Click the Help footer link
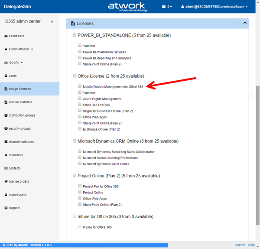This screenshot has width=260, height=249. 251,245
